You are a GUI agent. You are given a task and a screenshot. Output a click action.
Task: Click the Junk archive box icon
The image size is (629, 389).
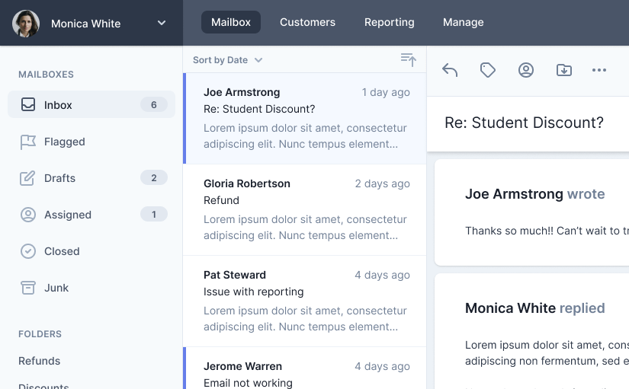click(x=28, y=288)
